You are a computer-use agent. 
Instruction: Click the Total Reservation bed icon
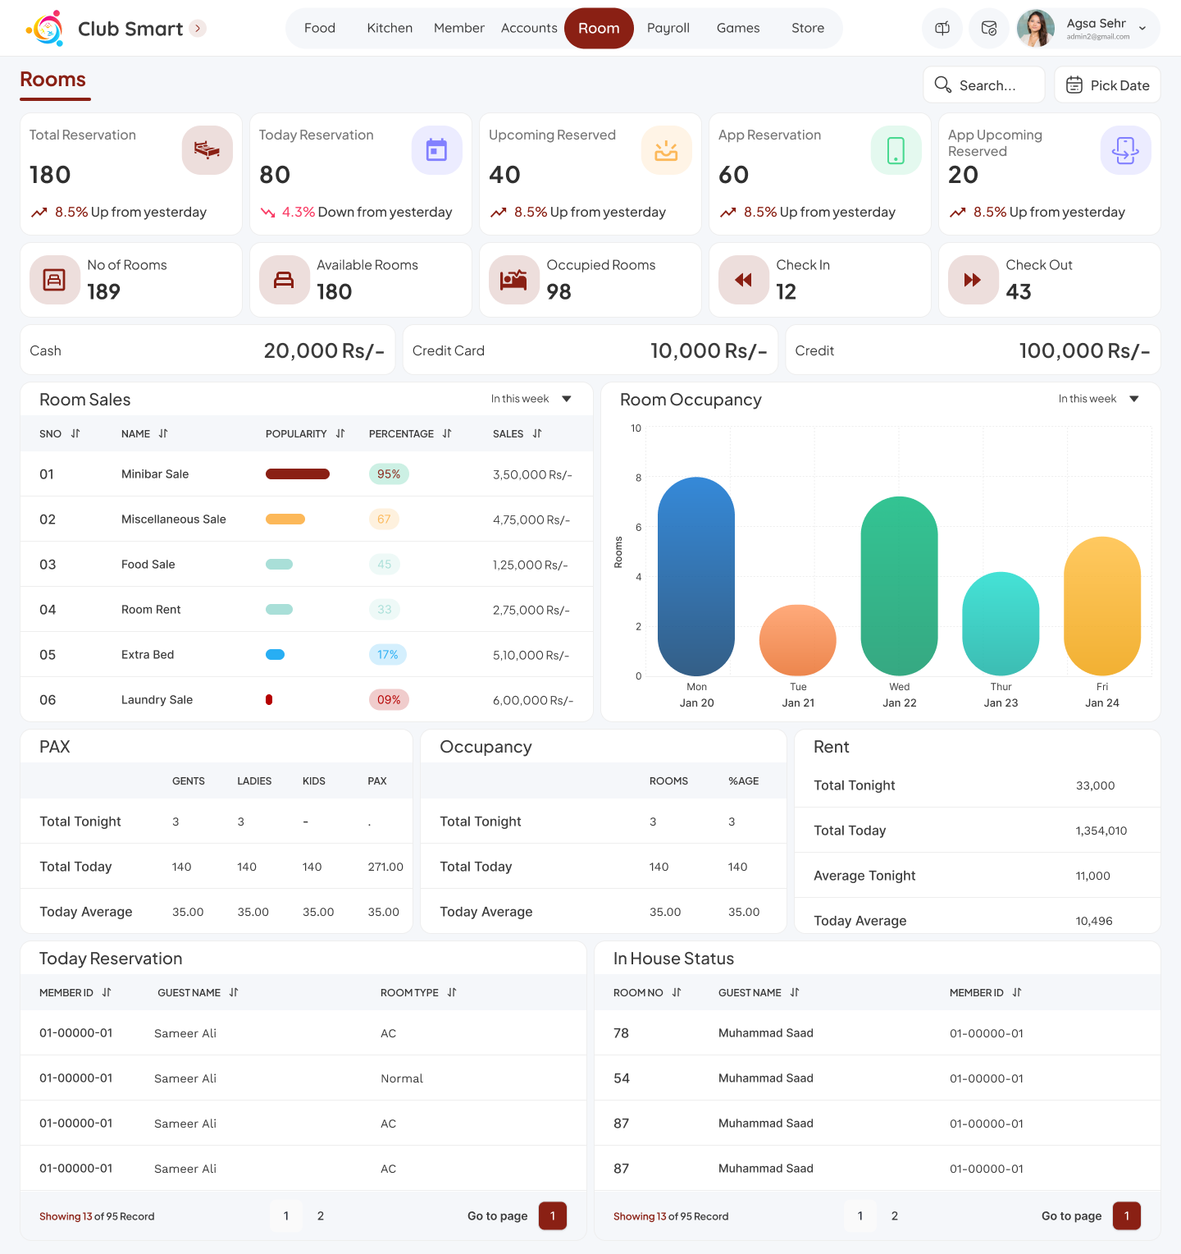coord(207,150)
